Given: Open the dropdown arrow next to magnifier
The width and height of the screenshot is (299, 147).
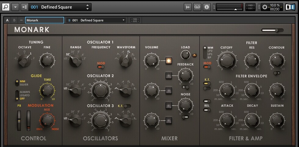Looking at the screenshot, I should click(15, 7).
